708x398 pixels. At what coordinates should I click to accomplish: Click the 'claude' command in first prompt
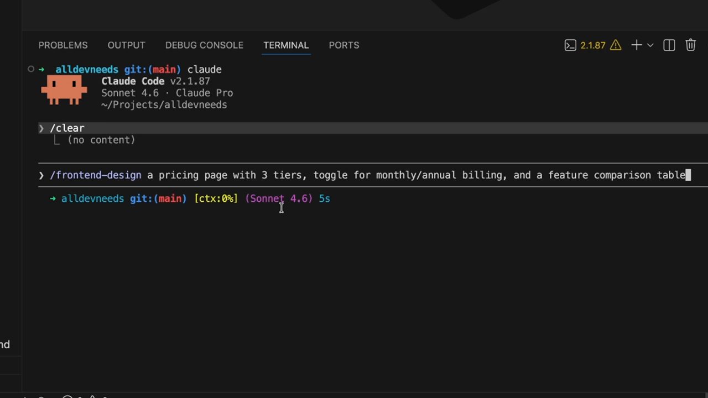point(205,70)
